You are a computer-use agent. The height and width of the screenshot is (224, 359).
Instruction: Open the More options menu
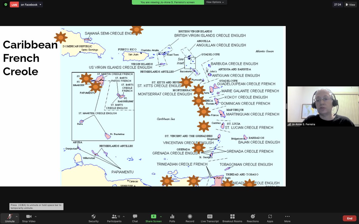(x=287, y=218)
